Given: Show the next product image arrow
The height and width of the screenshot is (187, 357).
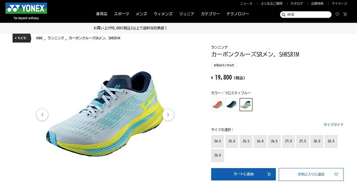Looking at the screenshot, I should point(168,115).
